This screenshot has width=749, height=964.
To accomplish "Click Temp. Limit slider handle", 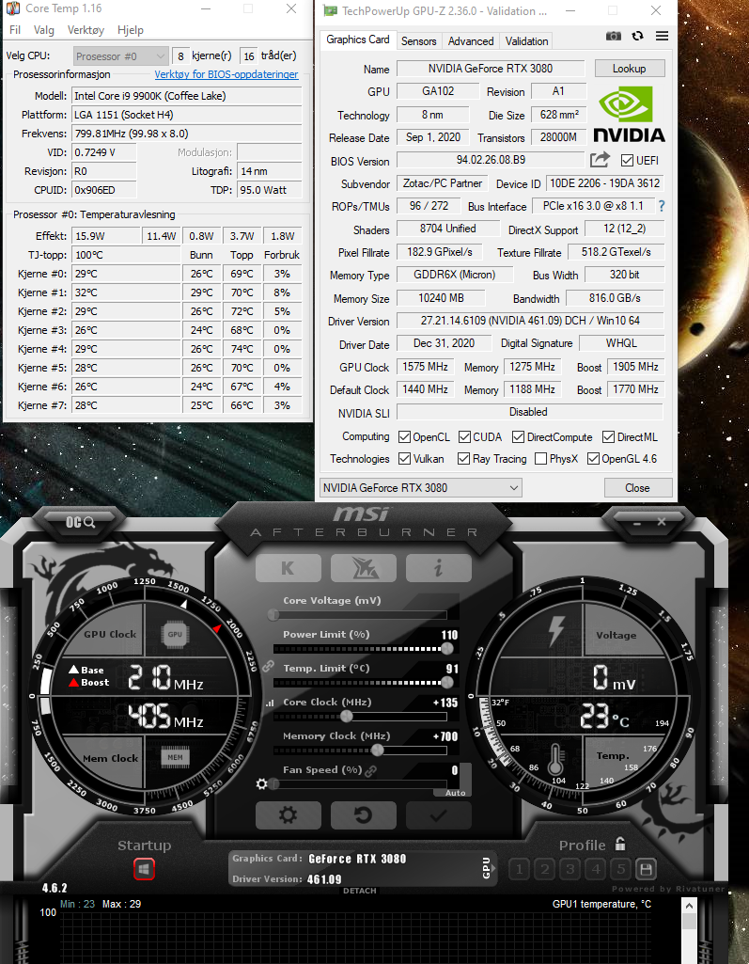I will click(x=447, y=683).
